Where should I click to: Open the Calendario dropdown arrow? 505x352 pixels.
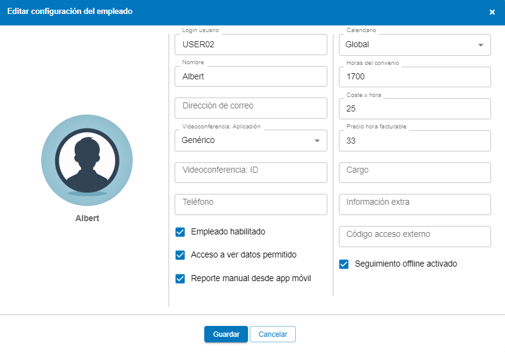pos(480,45)
